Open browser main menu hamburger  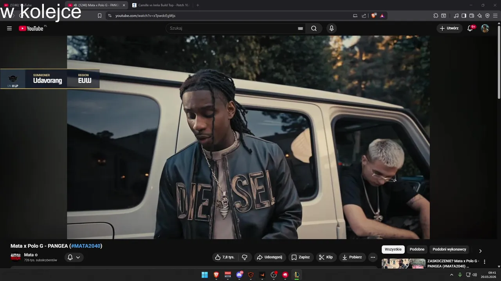click(495, 16)
